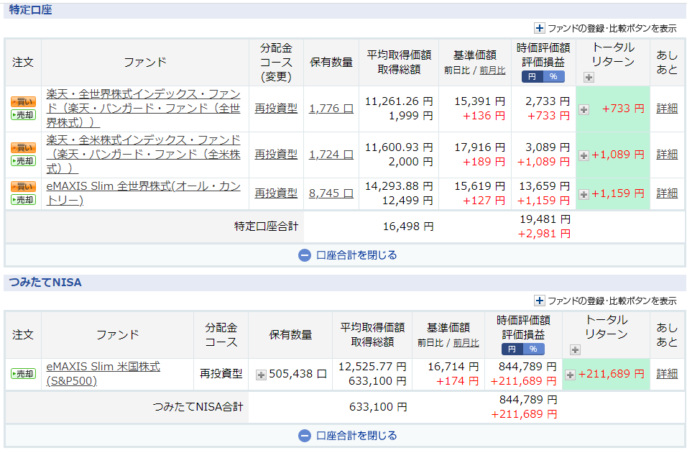Sell eMAXIS Slim 米国株式 (S&P500) in つみたてNISA
687x453 pixels.
click(23, 374)
